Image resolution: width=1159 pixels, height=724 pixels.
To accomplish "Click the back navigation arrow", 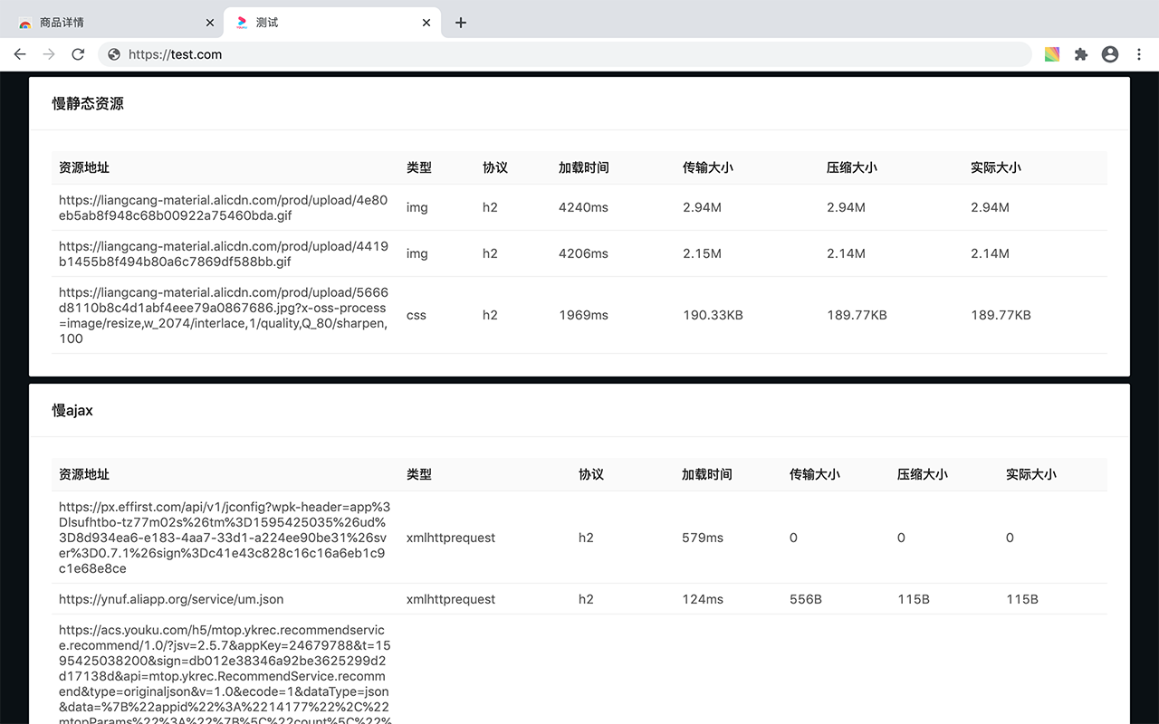I will (20, 54).
